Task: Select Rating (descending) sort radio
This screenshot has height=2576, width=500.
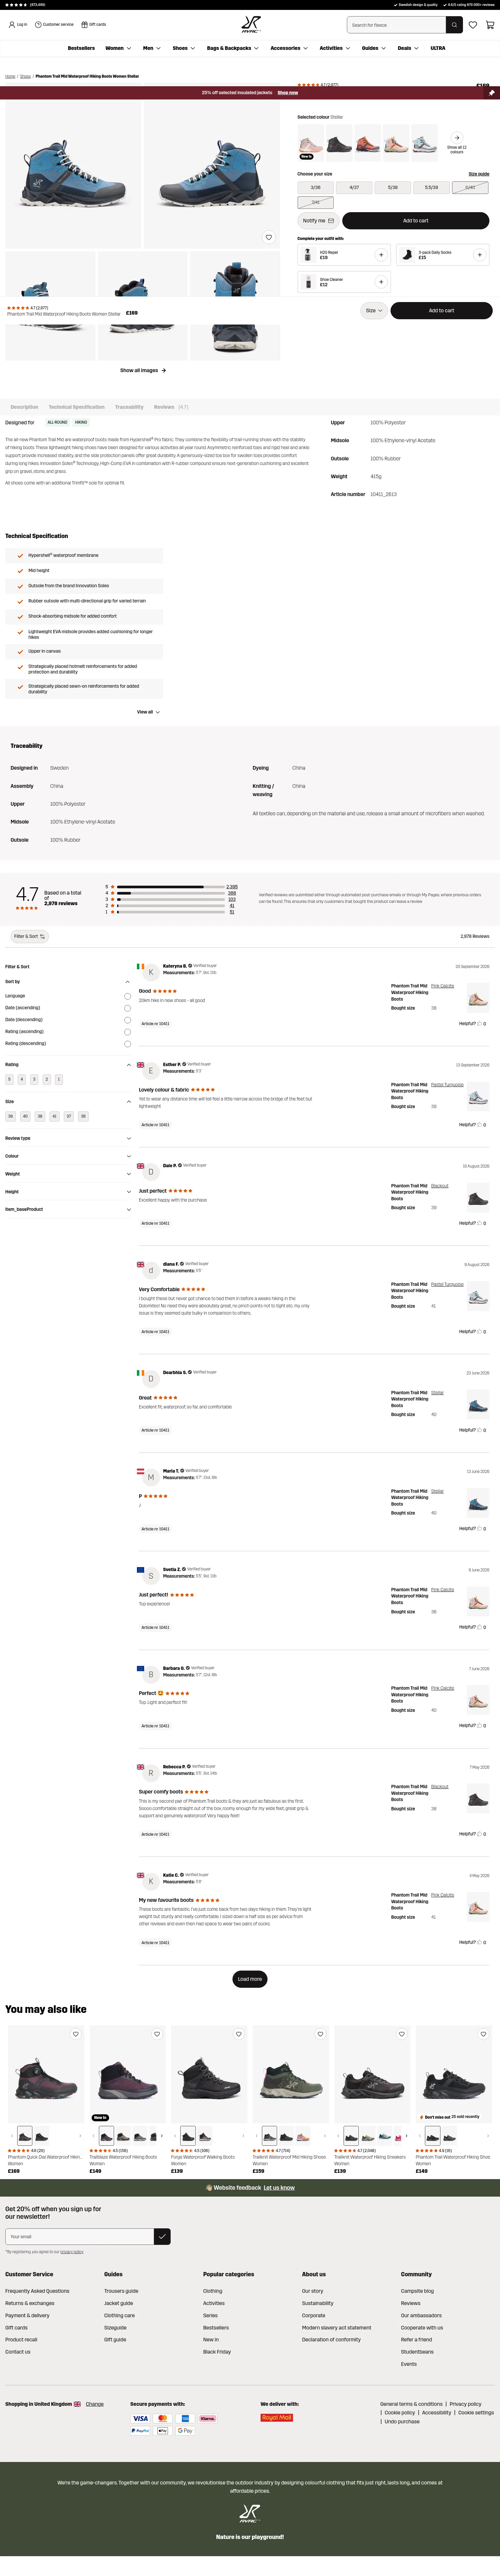Action: (x=127, y=1044)
